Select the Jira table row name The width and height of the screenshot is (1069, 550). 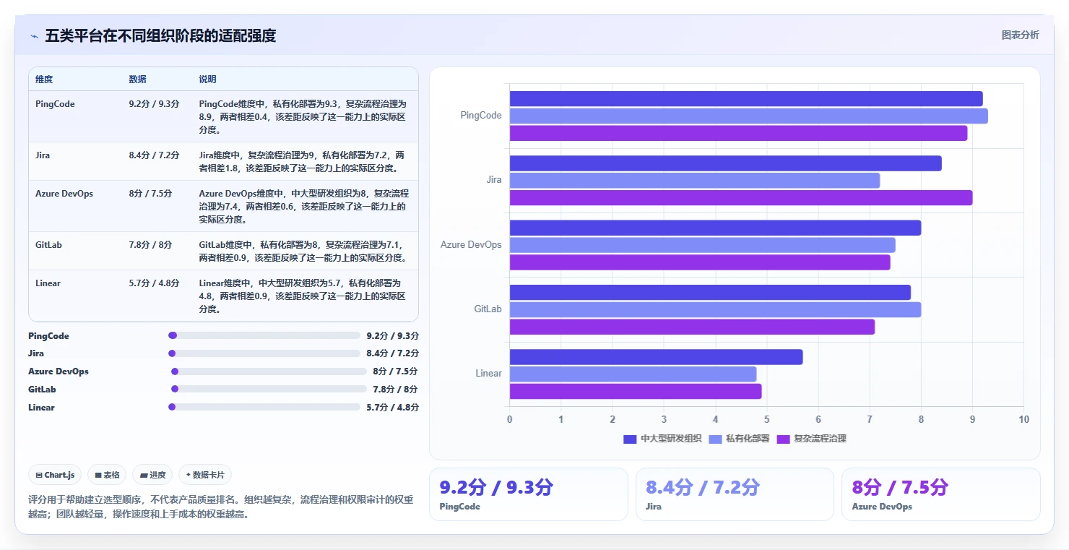(43, 155)
